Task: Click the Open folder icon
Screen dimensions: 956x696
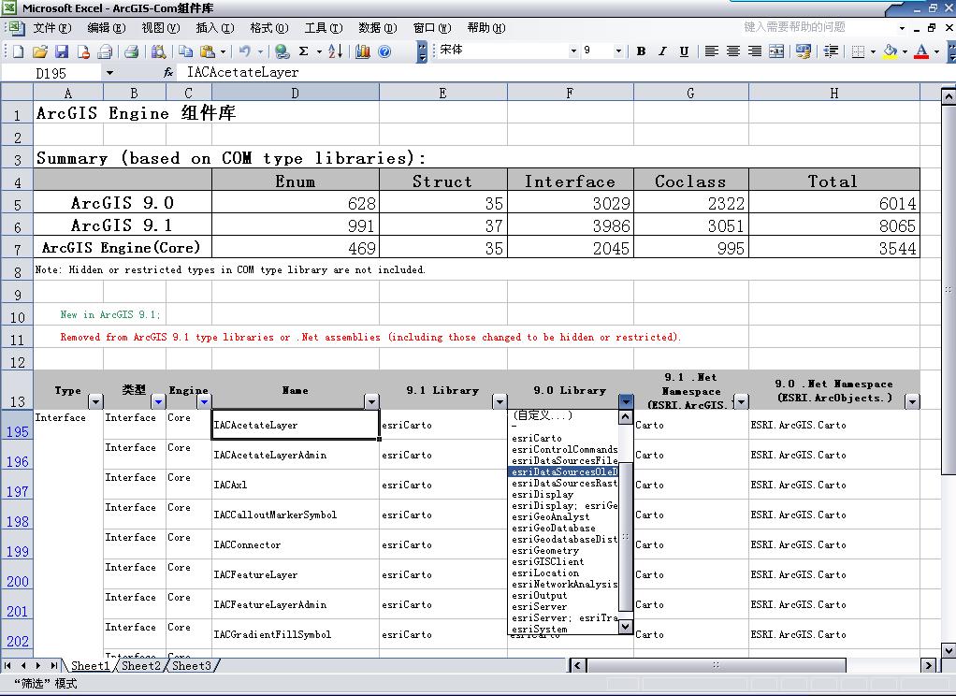Action: [x=40, y=51]
